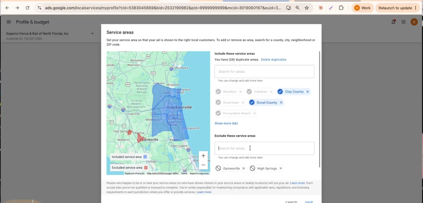This screenshot has height=203, width=423.
Task: Toggle the Fernandina Beach checkmark
Action: pyautogui.click(x=218, y=113)
